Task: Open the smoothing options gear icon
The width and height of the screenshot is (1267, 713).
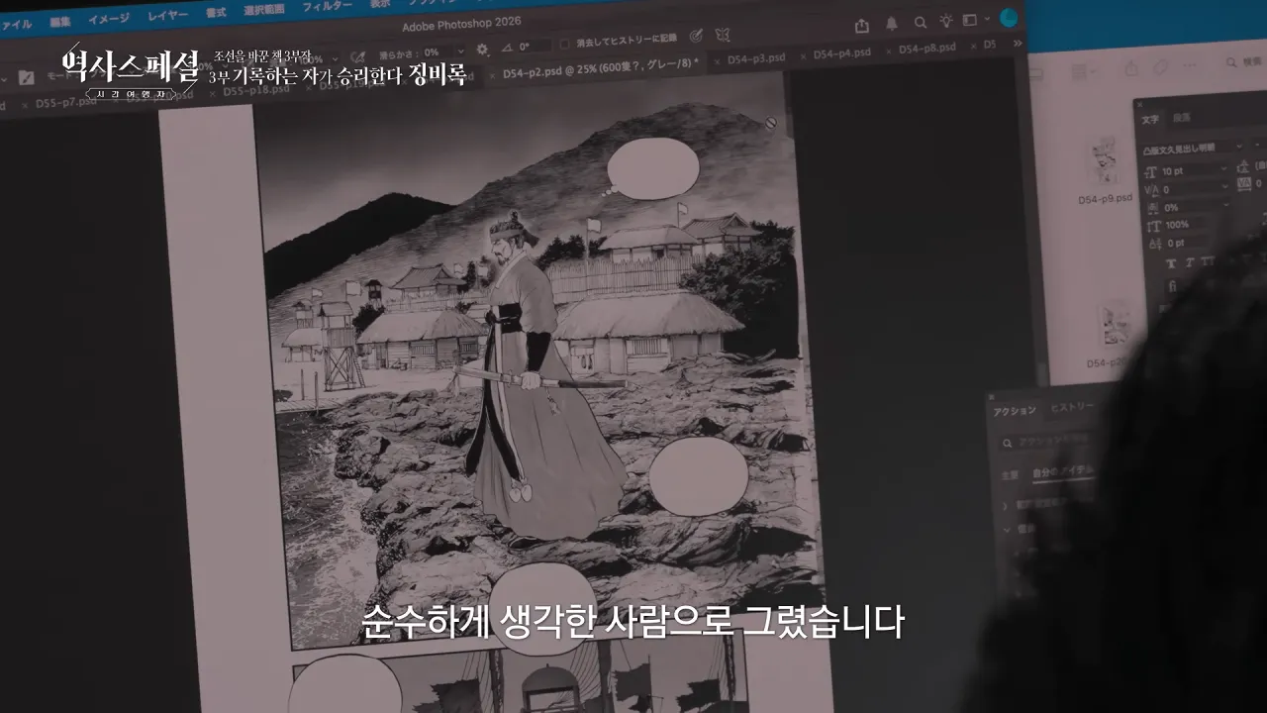Action: 482,49
